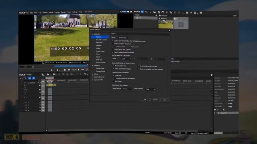Click the Sequence1 timeline tab

click(x=49, y=78)
